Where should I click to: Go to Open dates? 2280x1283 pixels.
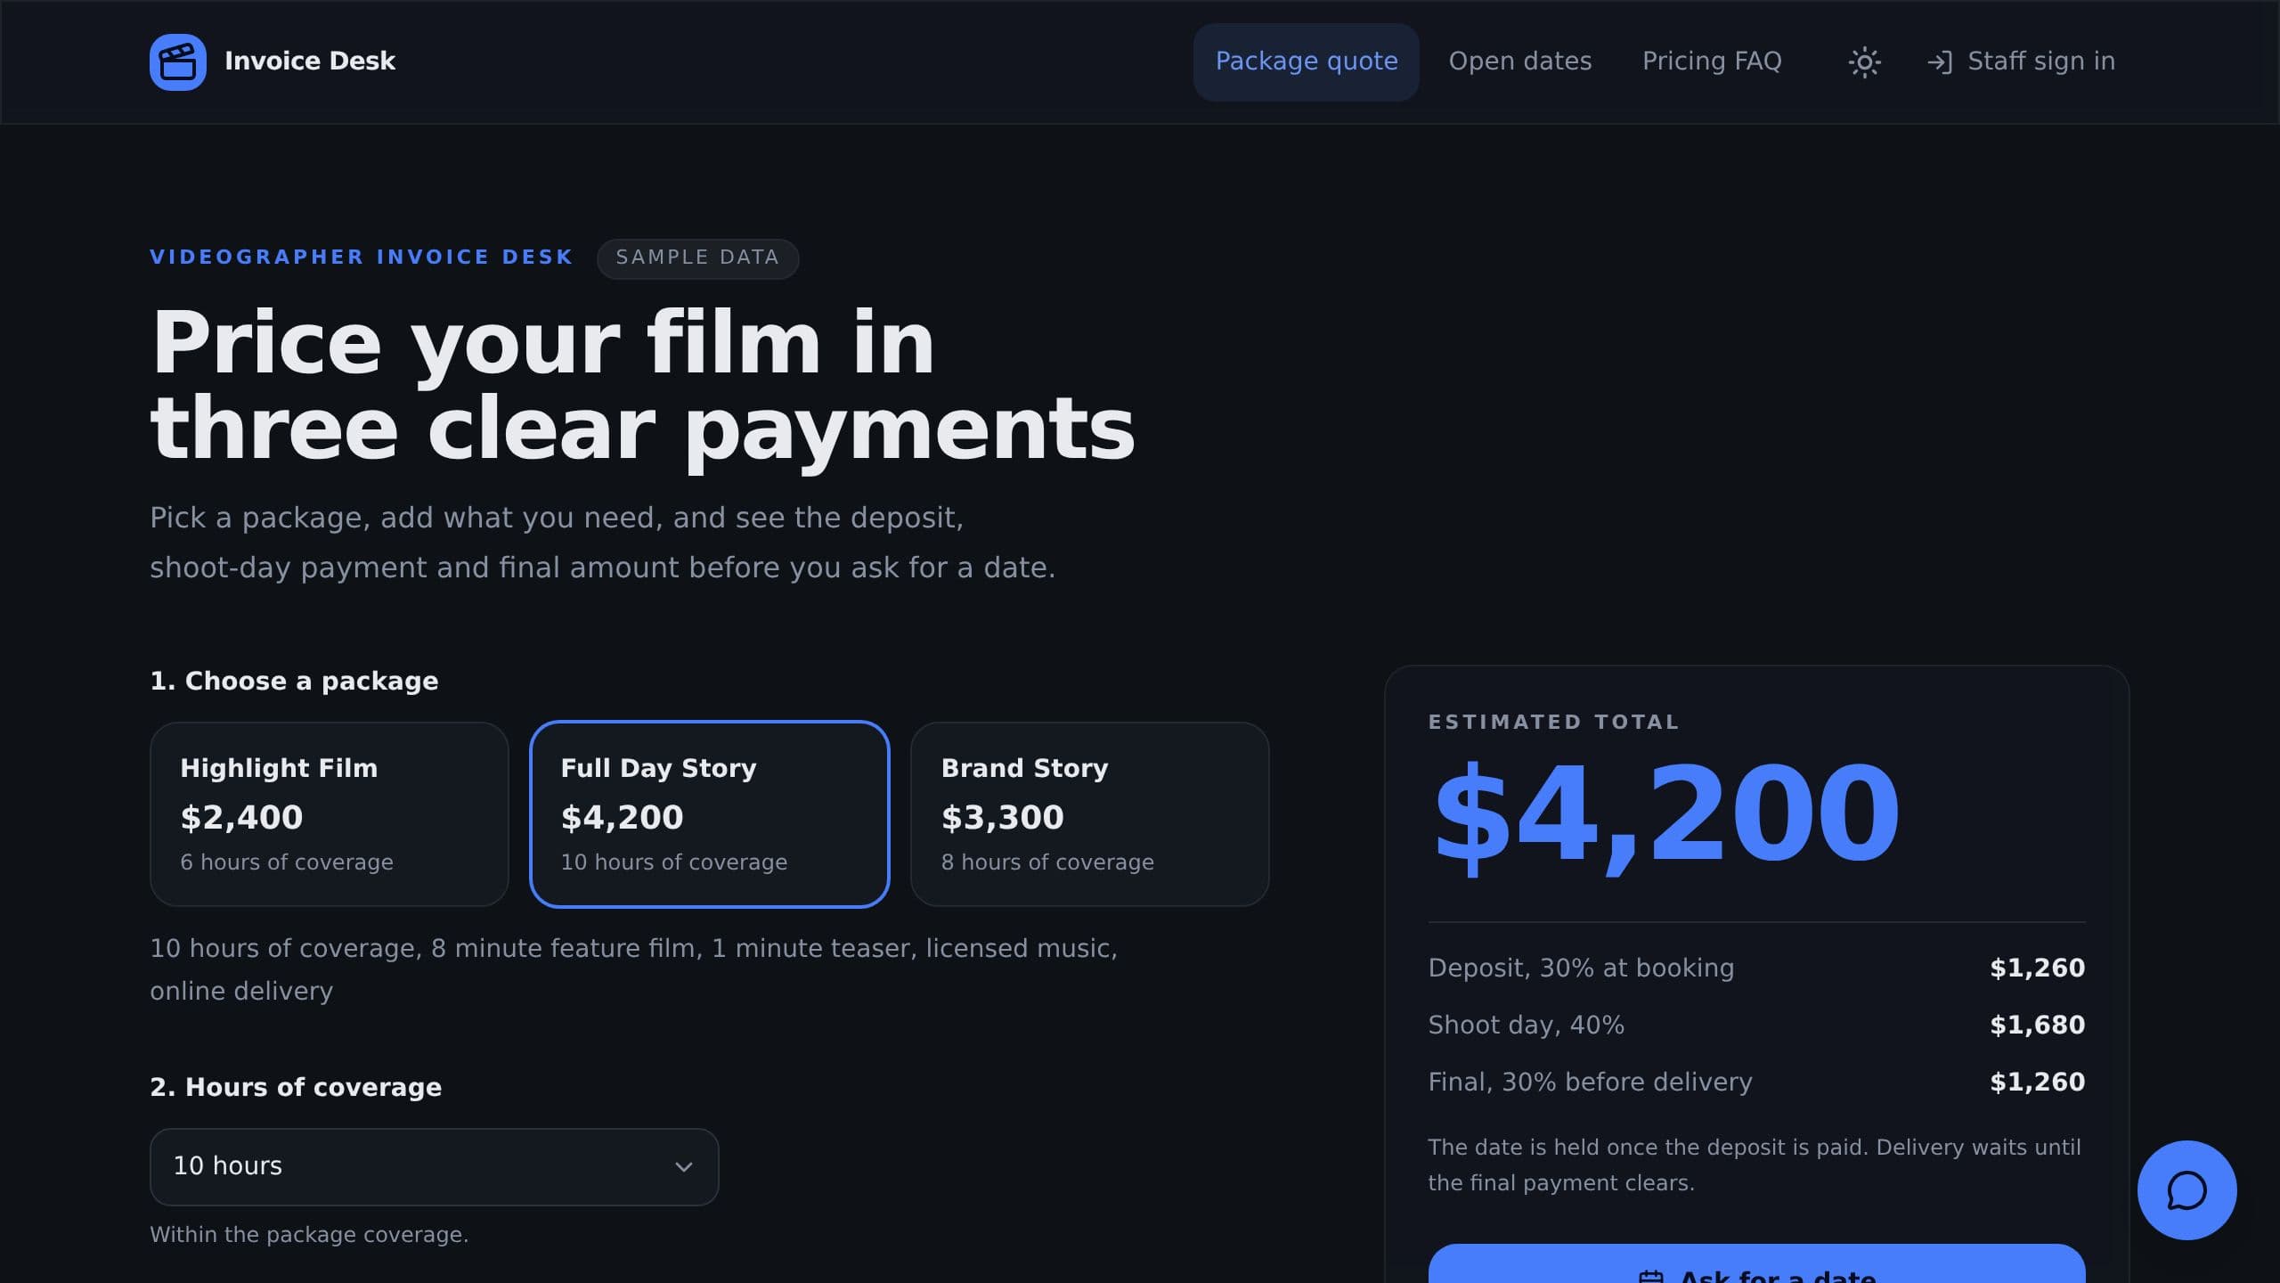click(x=1519, y=61)
